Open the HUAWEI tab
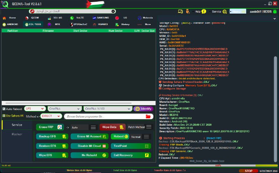Screen dimensions: 279x173 [x=100, y=24]
